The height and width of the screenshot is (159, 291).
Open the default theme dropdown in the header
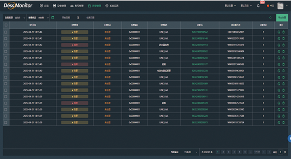[x=230, y=6]
